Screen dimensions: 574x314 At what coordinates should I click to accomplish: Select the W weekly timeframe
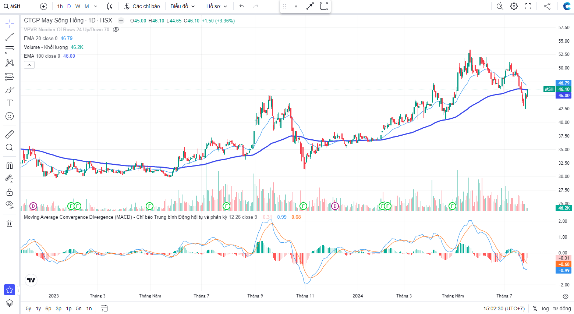(78, 6)
